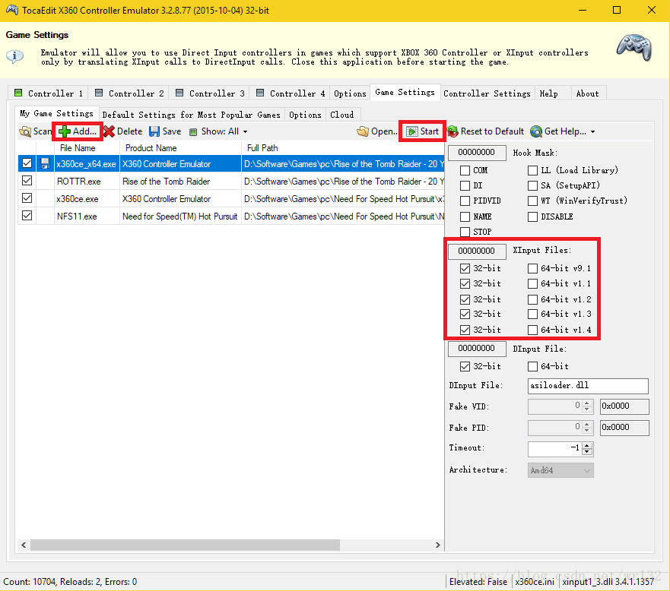Click the x360ce.ini status bar entry

[x=535, y=582]
